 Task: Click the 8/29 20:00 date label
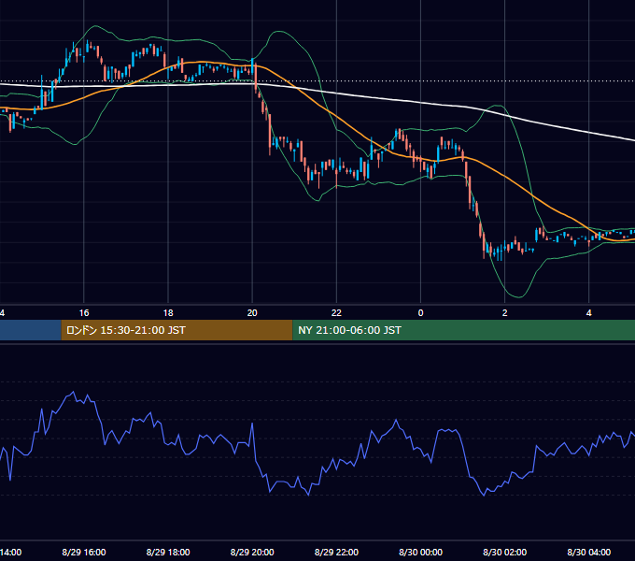252,552
